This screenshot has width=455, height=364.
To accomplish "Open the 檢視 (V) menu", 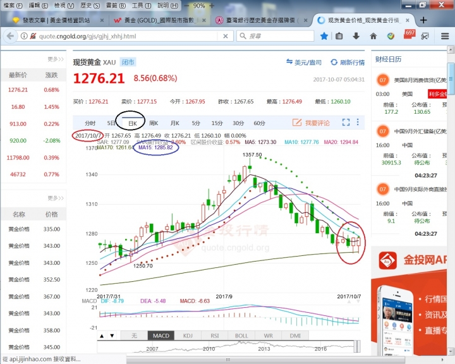I will [x=64, y=6].
